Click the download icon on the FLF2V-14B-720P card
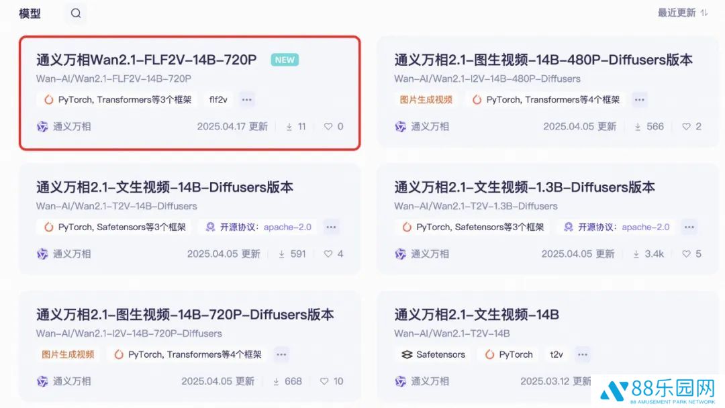Image resolution: width=725 pixels, height=408 pixels. [289, 126]
